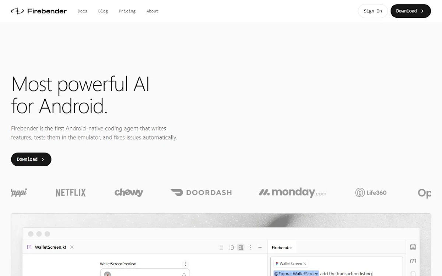This screenshot has width=442, height=276.
Task: Click the editor minimize dash icon
Action: point(260,248)
